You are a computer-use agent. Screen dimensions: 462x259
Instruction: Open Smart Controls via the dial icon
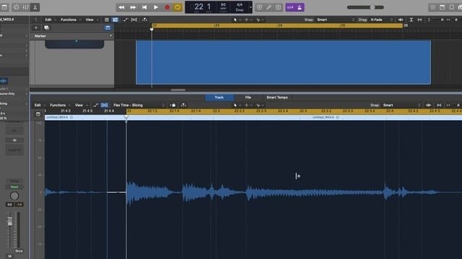[x=16, y=7]
